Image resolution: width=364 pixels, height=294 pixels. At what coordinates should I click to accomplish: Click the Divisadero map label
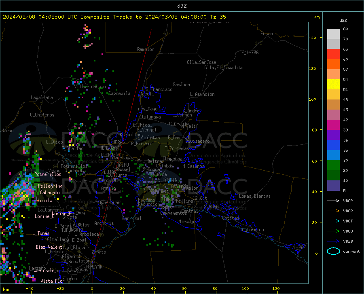coord(197,141)
